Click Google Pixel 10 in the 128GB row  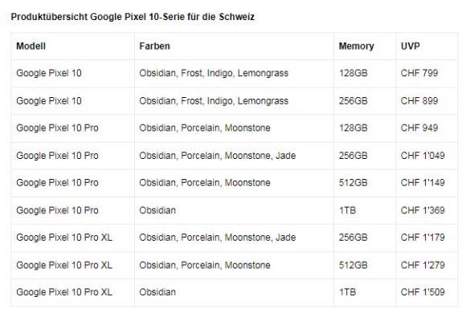49,73
